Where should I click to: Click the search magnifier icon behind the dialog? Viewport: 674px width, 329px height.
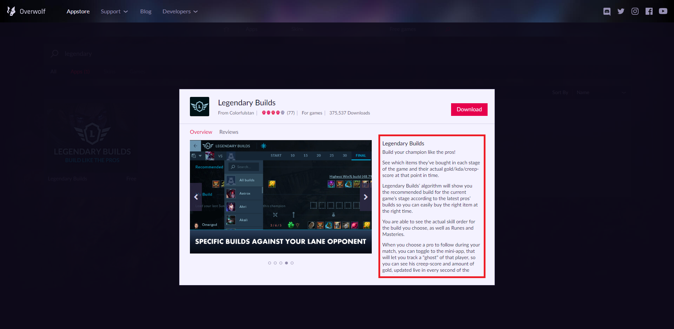[54, 54]
